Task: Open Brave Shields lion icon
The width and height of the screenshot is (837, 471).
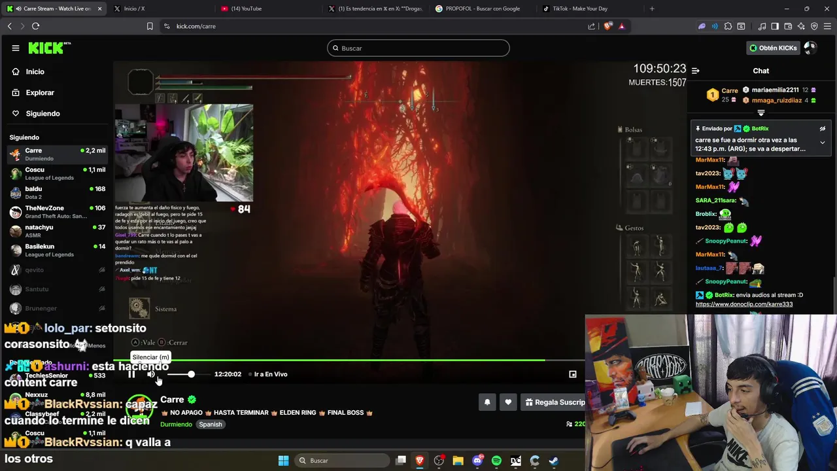Action: (608, 26)
